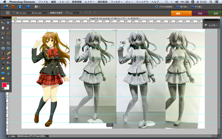Select the Quick Selection tool

8,38
